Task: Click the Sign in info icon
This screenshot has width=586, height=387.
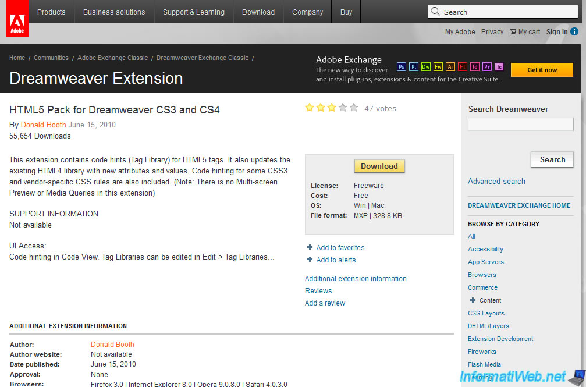Action: point(574,32)
